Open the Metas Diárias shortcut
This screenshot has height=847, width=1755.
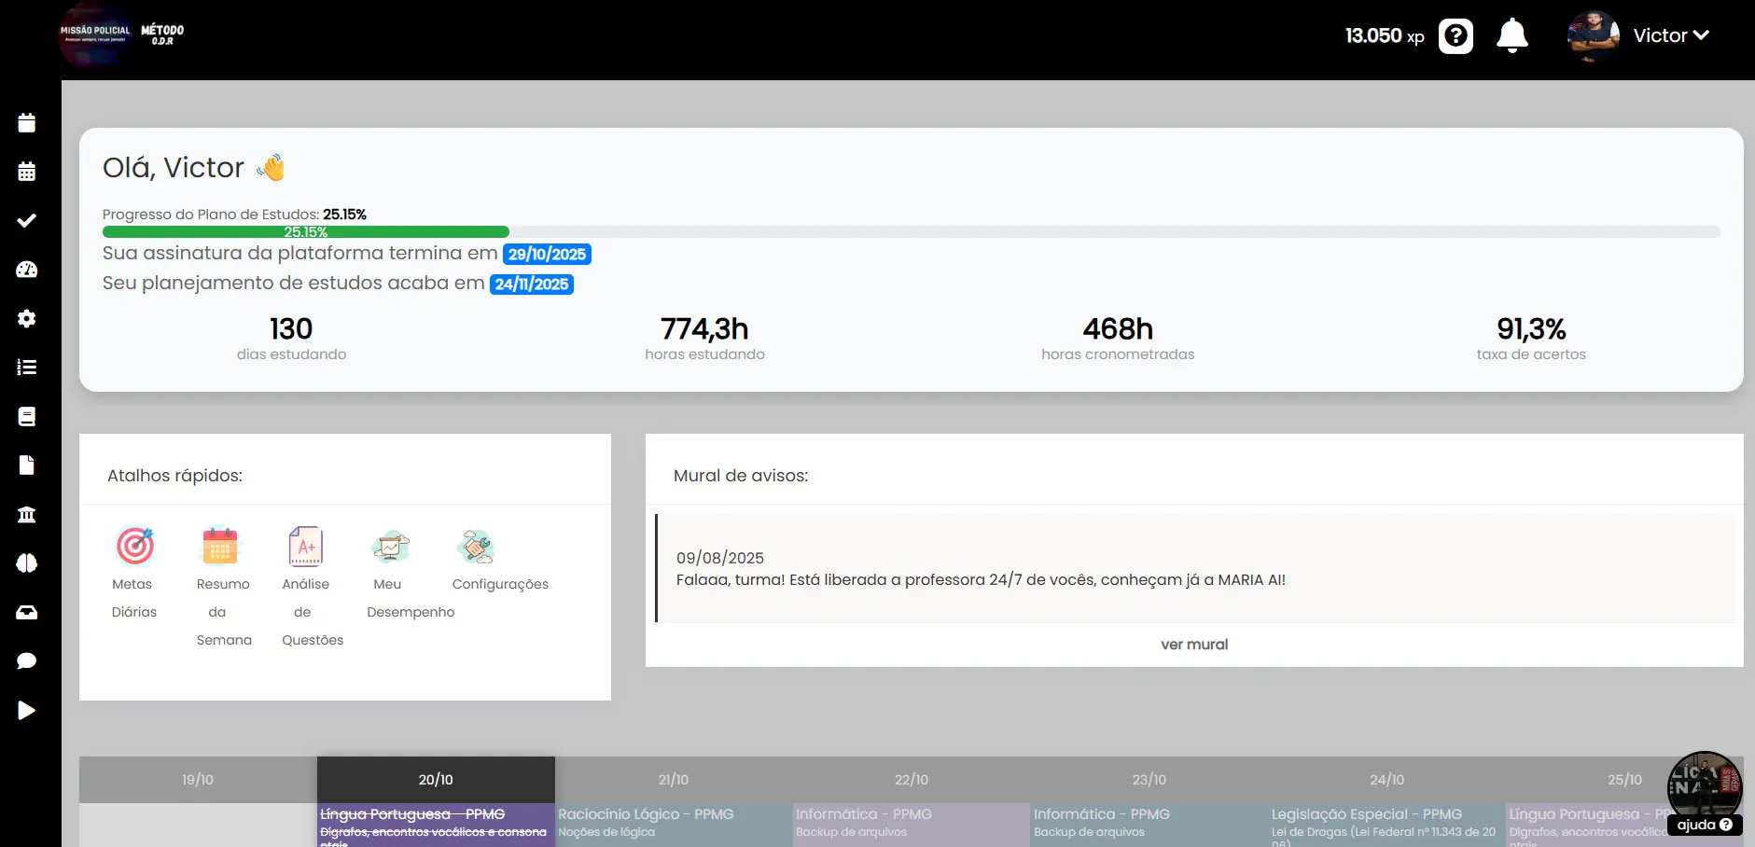click(x=133, y=548)
